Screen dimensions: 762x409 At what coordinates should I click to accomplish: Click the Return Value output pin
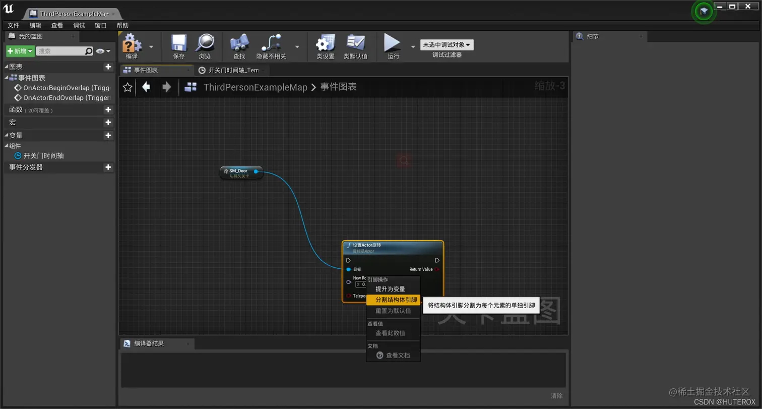[x=437, y=269]
